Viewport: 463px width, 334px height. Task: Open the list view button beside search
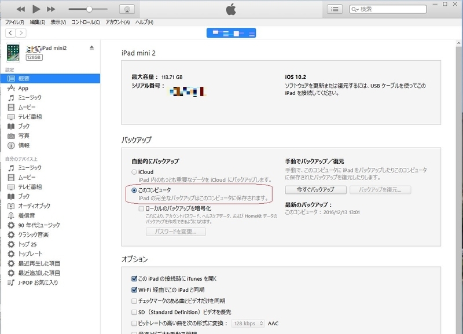[335, 9]
